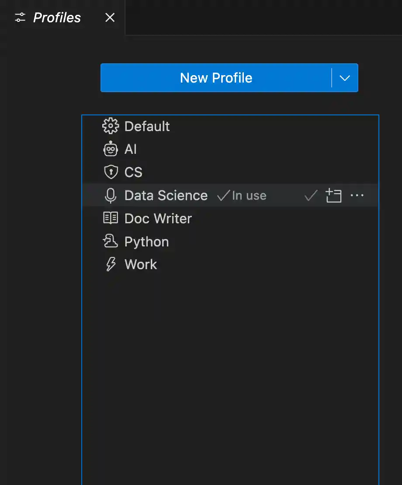Select the Work profile row
Viewport: 402px width, 485px height.
click(x=140, y=264)
